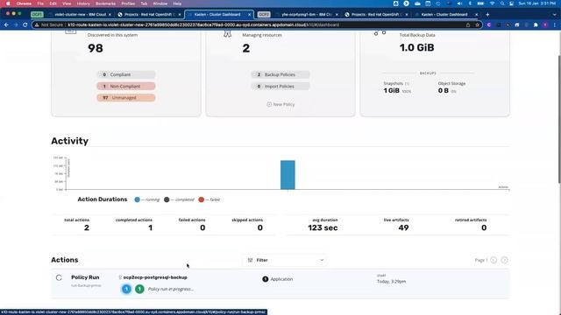Click the dark completed legend dot
Screen dimensions: 561x315
point(167,199)
